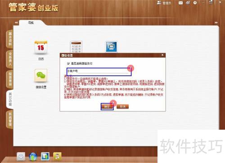
Task: Click the right double-arrow tab scroll button
Action: pyautogui.click(x=216, y=23)
